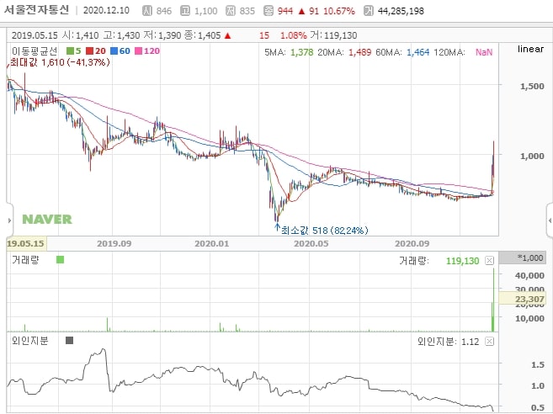
Task: Select the 2020.01 timeline label
Action: tap(211, 243)
